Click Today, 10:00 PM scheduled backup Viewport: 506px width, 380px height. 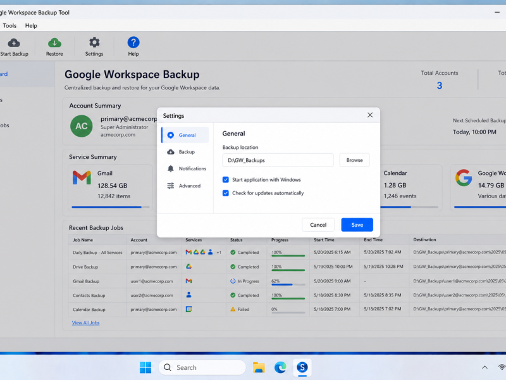(x=474, y=132)
